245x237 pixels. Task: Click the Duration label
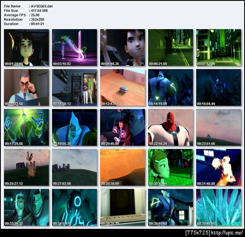tap(11, 24)
